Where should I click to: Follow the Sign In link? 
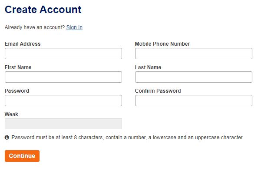[74, 27]
